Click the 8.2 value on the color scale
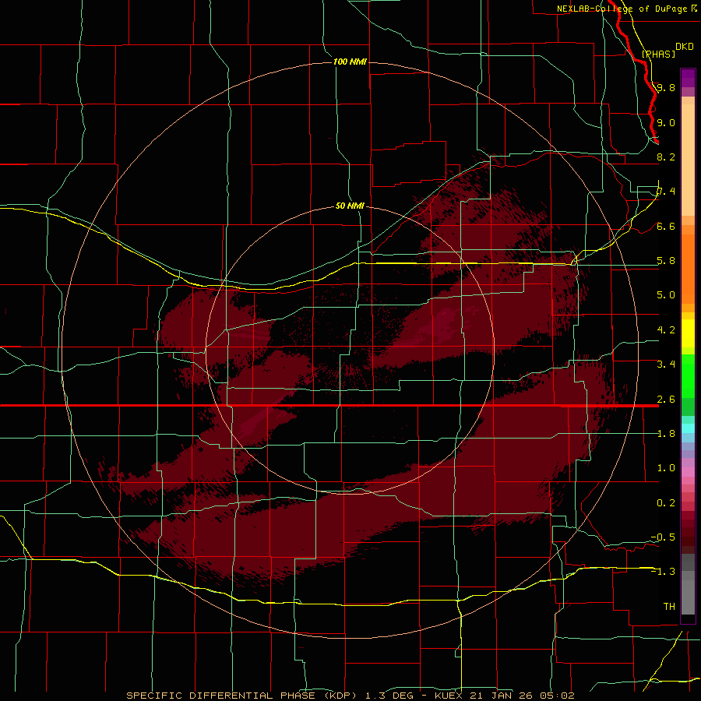This screenshot has height=701, width=701. [666, 157]
